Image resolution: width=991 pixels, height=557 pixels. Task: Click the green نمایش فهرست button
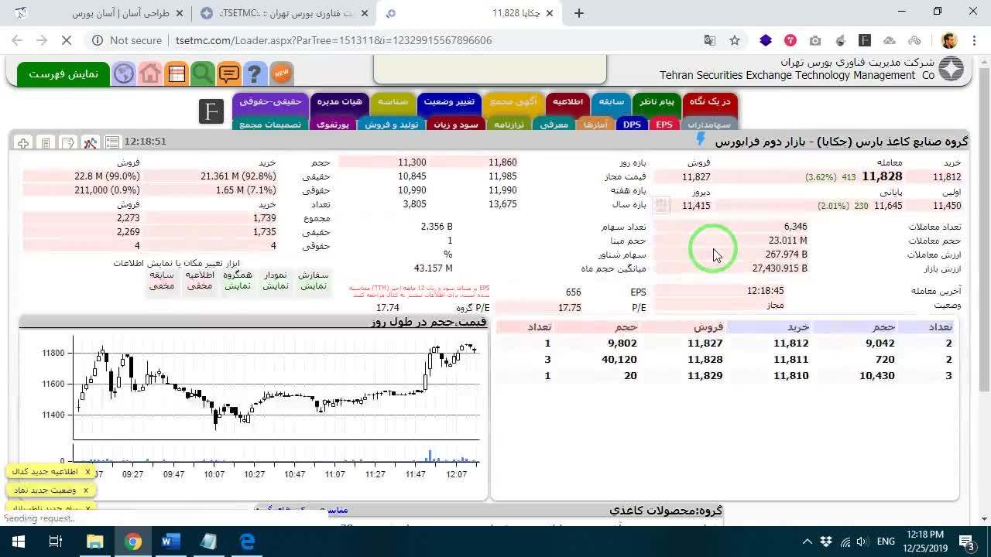(63, 73)
